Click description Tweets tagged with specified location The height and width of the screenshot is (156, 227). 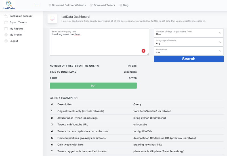coord(82,151)
